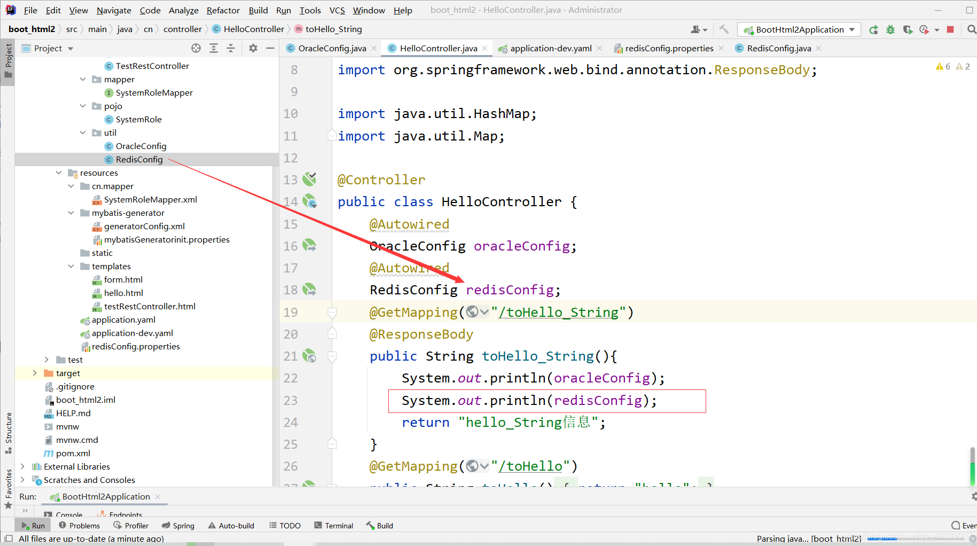Click the editor vertical scrollbar marker

coord(972,466)
